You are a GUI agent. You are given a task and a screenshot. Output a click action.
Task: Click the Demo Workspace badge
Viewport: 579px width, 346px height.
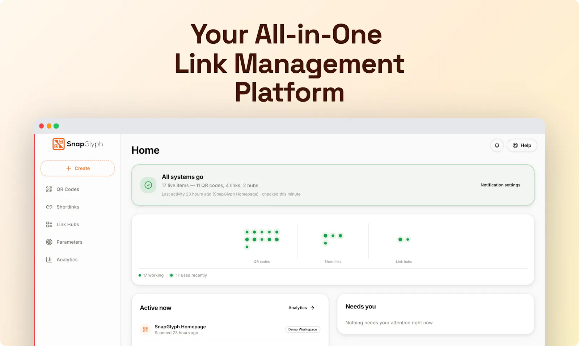pos(303,329)
